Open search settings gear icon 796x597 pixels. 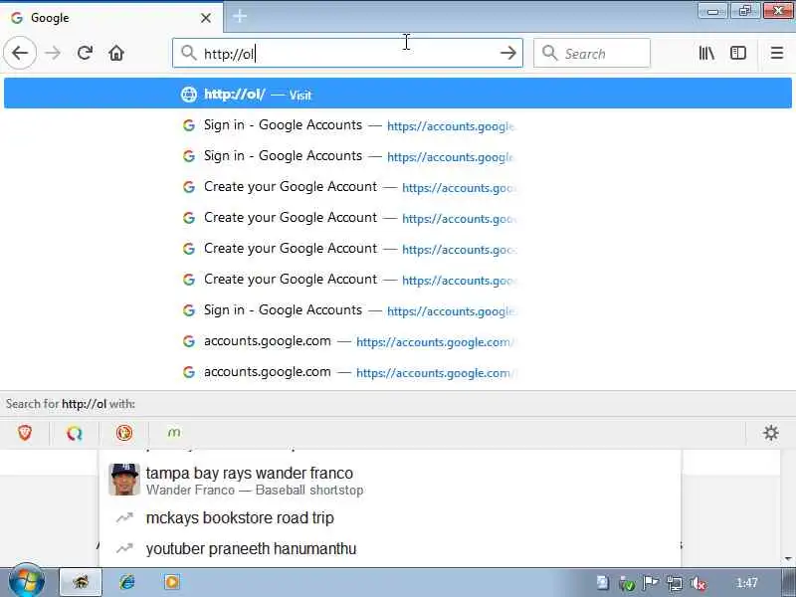click(770, 433)
